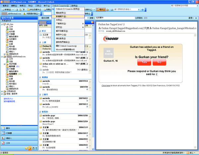Screen dimensions: 199x155
Task: Collapse the 昨天 message group
Action: click(x=40, y=31)
